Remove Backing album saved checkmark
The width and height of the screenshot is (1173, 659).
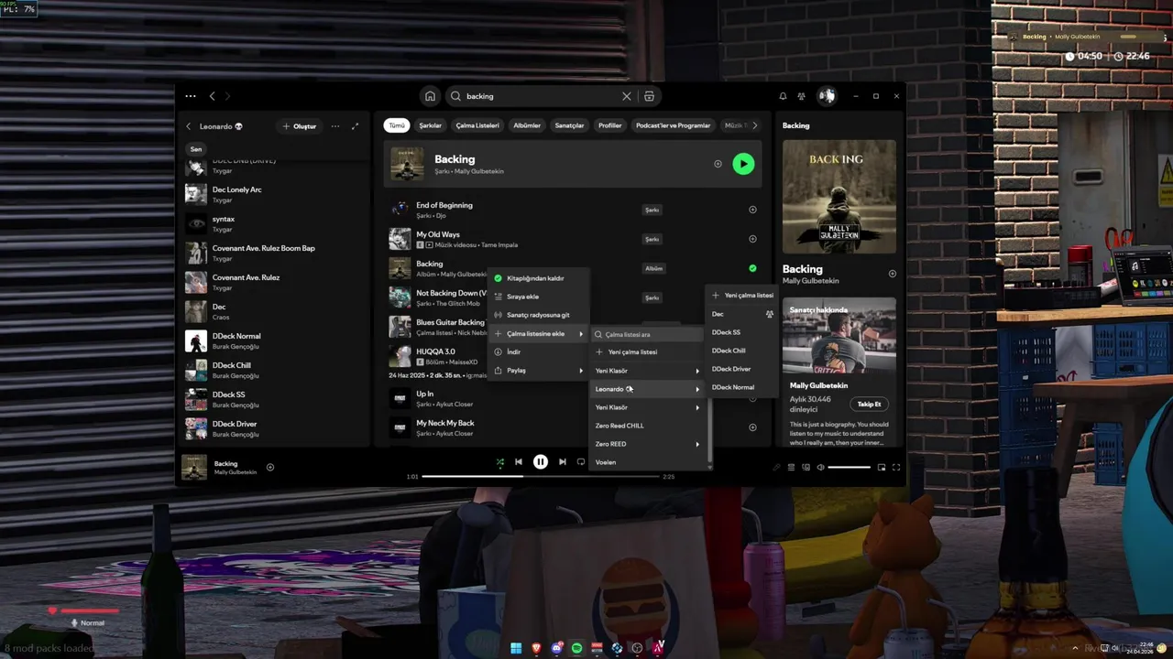tap(752, 268)
